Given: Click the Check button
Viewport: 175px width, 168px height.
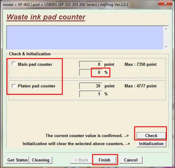Looking at the screenshot, I should pyautogui.click(x=151, y=136).
